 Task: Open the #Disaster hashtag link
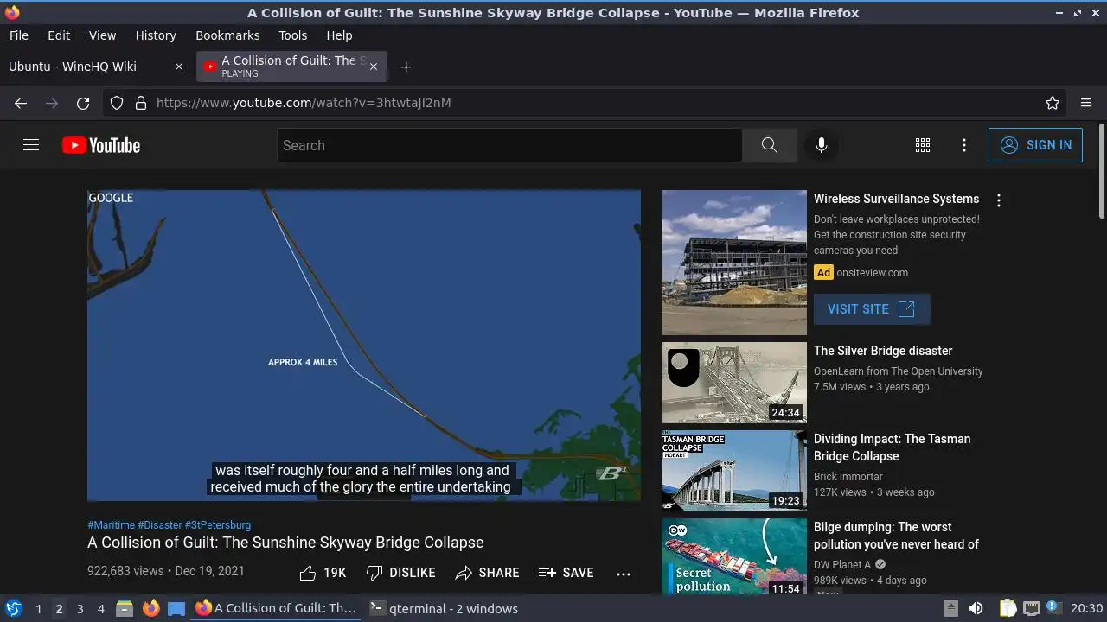159,524
